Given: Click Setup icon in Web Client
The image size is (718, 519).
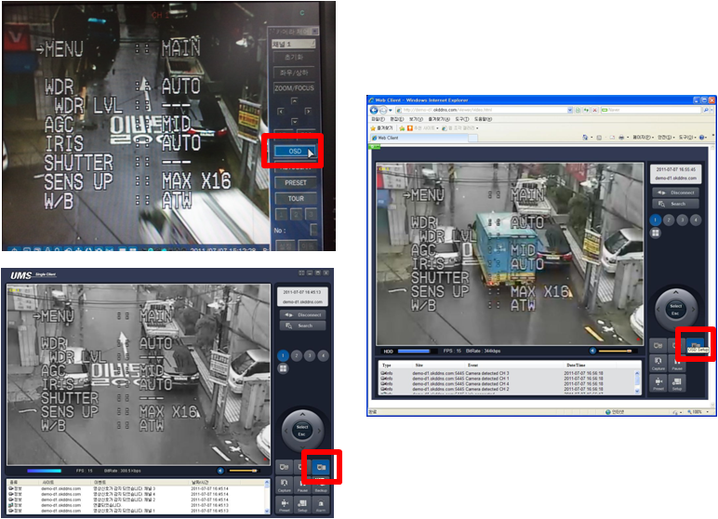Looking at the screenshot, I should (x=677, y=383).
